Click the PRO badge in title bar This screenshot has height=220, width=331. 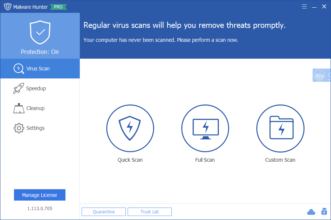pyautogui.click(x=58, y=7)
